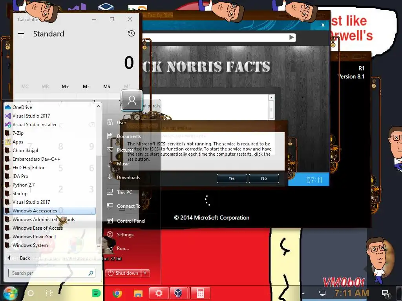402x301 pixels.
Task: Expand the Shut down options arrow
Action: (x=145, y=273)
